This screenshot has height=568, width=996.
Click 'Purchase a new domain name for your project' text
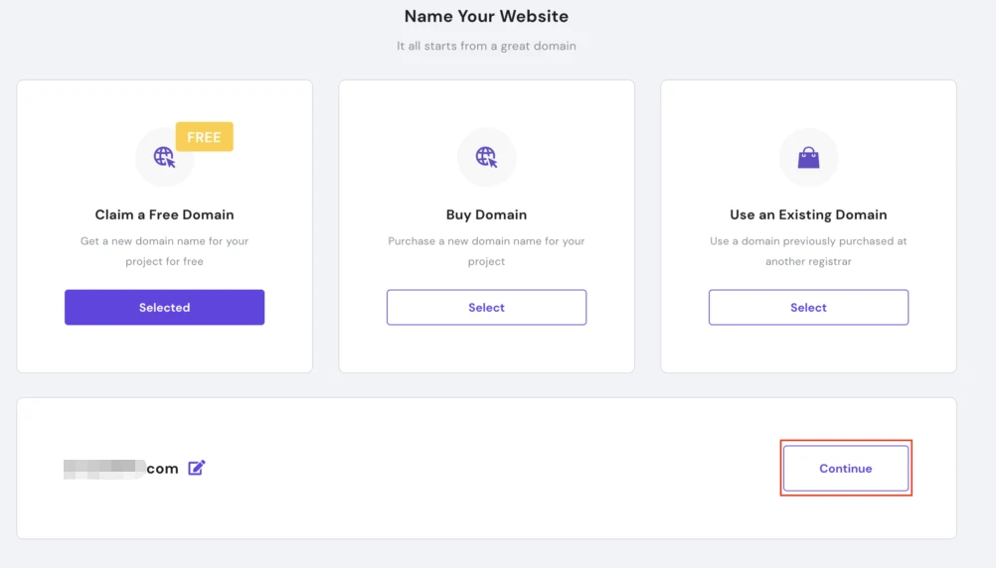[486, 250]
